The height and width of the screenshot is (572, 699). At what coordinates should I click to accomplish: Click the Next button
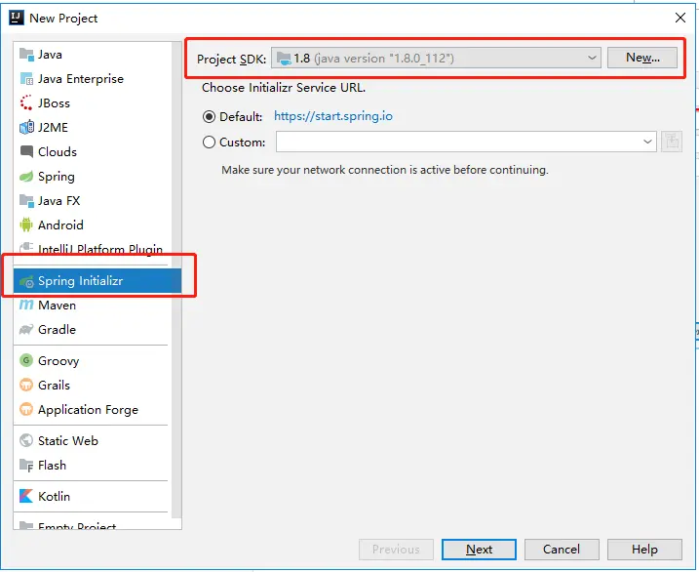pyautogui.click(x=479, y=550)
